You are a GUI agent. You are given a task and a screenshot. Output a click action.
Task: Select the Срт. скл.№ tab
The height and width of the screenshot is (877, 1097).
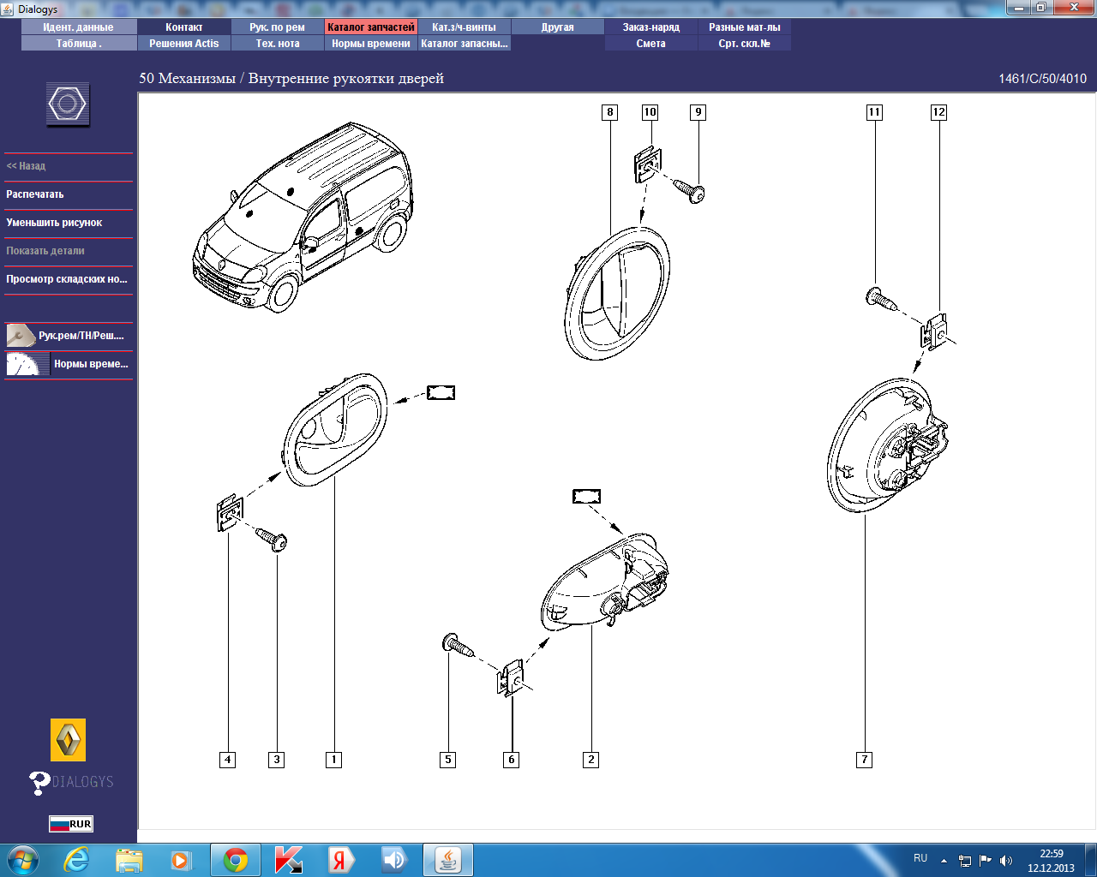745,44
